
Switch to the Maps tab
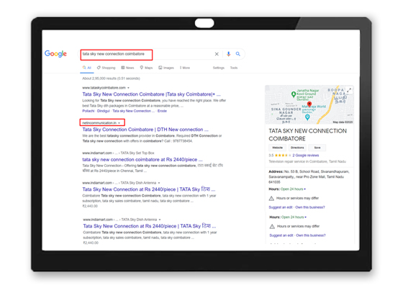146,68
